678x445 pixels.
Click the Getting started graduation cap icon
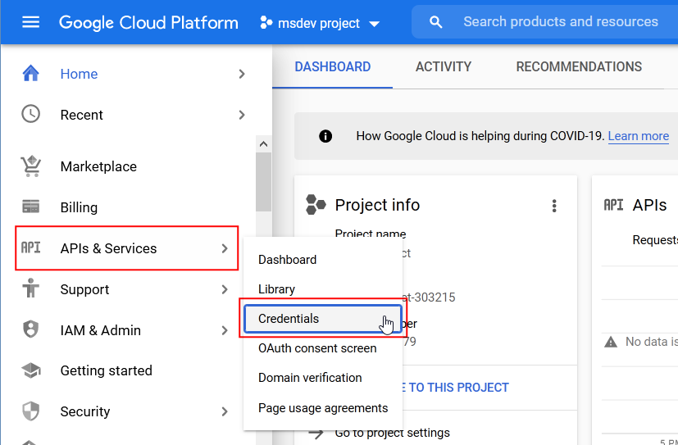coord(30,370)
